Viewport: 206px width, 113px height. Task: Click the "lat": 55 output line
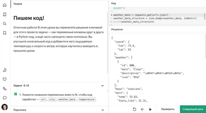124,50
